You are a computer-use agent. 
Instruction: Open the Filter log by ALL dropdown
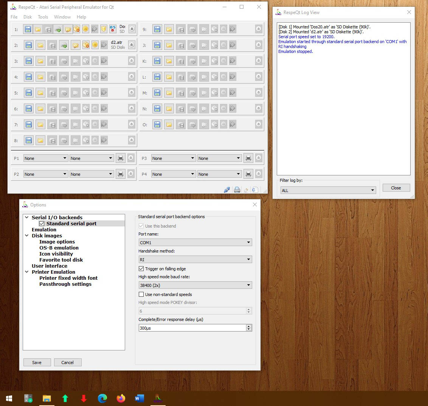(x=328, y=190)
